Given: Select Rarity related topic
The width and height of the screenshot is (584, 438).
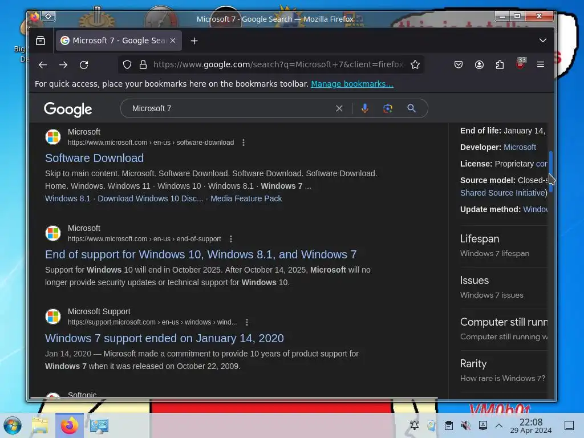Looking at the screenshot, I should coord(504,371).
